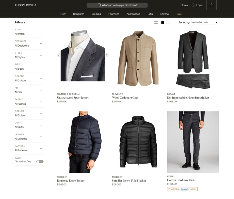Viewport: 234px width, 199px height.
Task: Click the $1555.00 price
Action: pyautogui.click(x=62, y=185)
